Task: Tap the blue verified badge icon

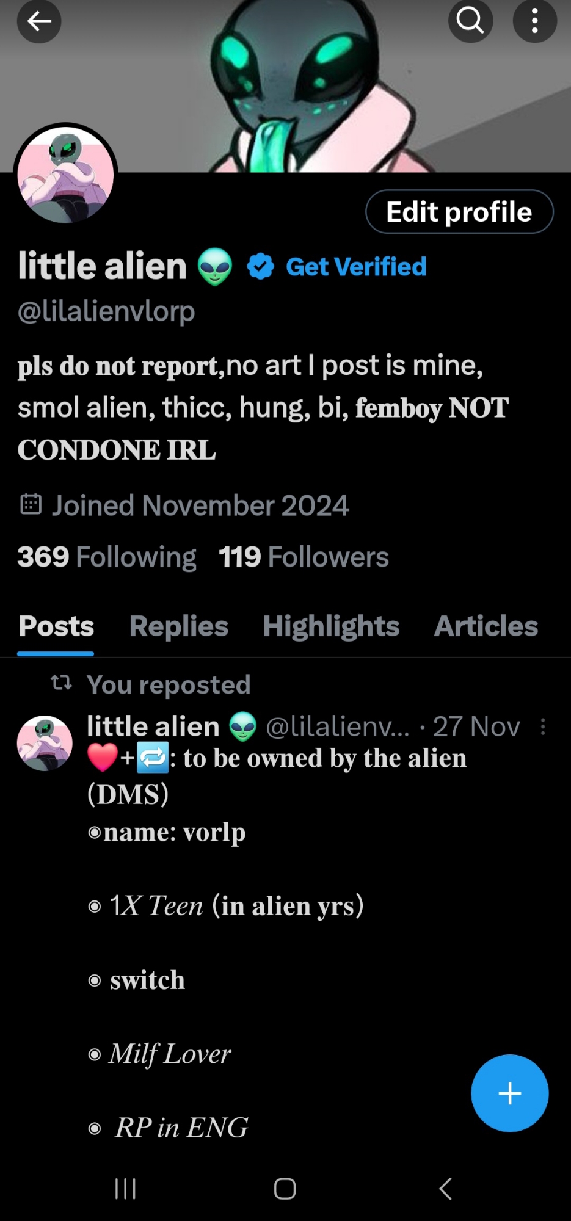Action: point(261,267)
